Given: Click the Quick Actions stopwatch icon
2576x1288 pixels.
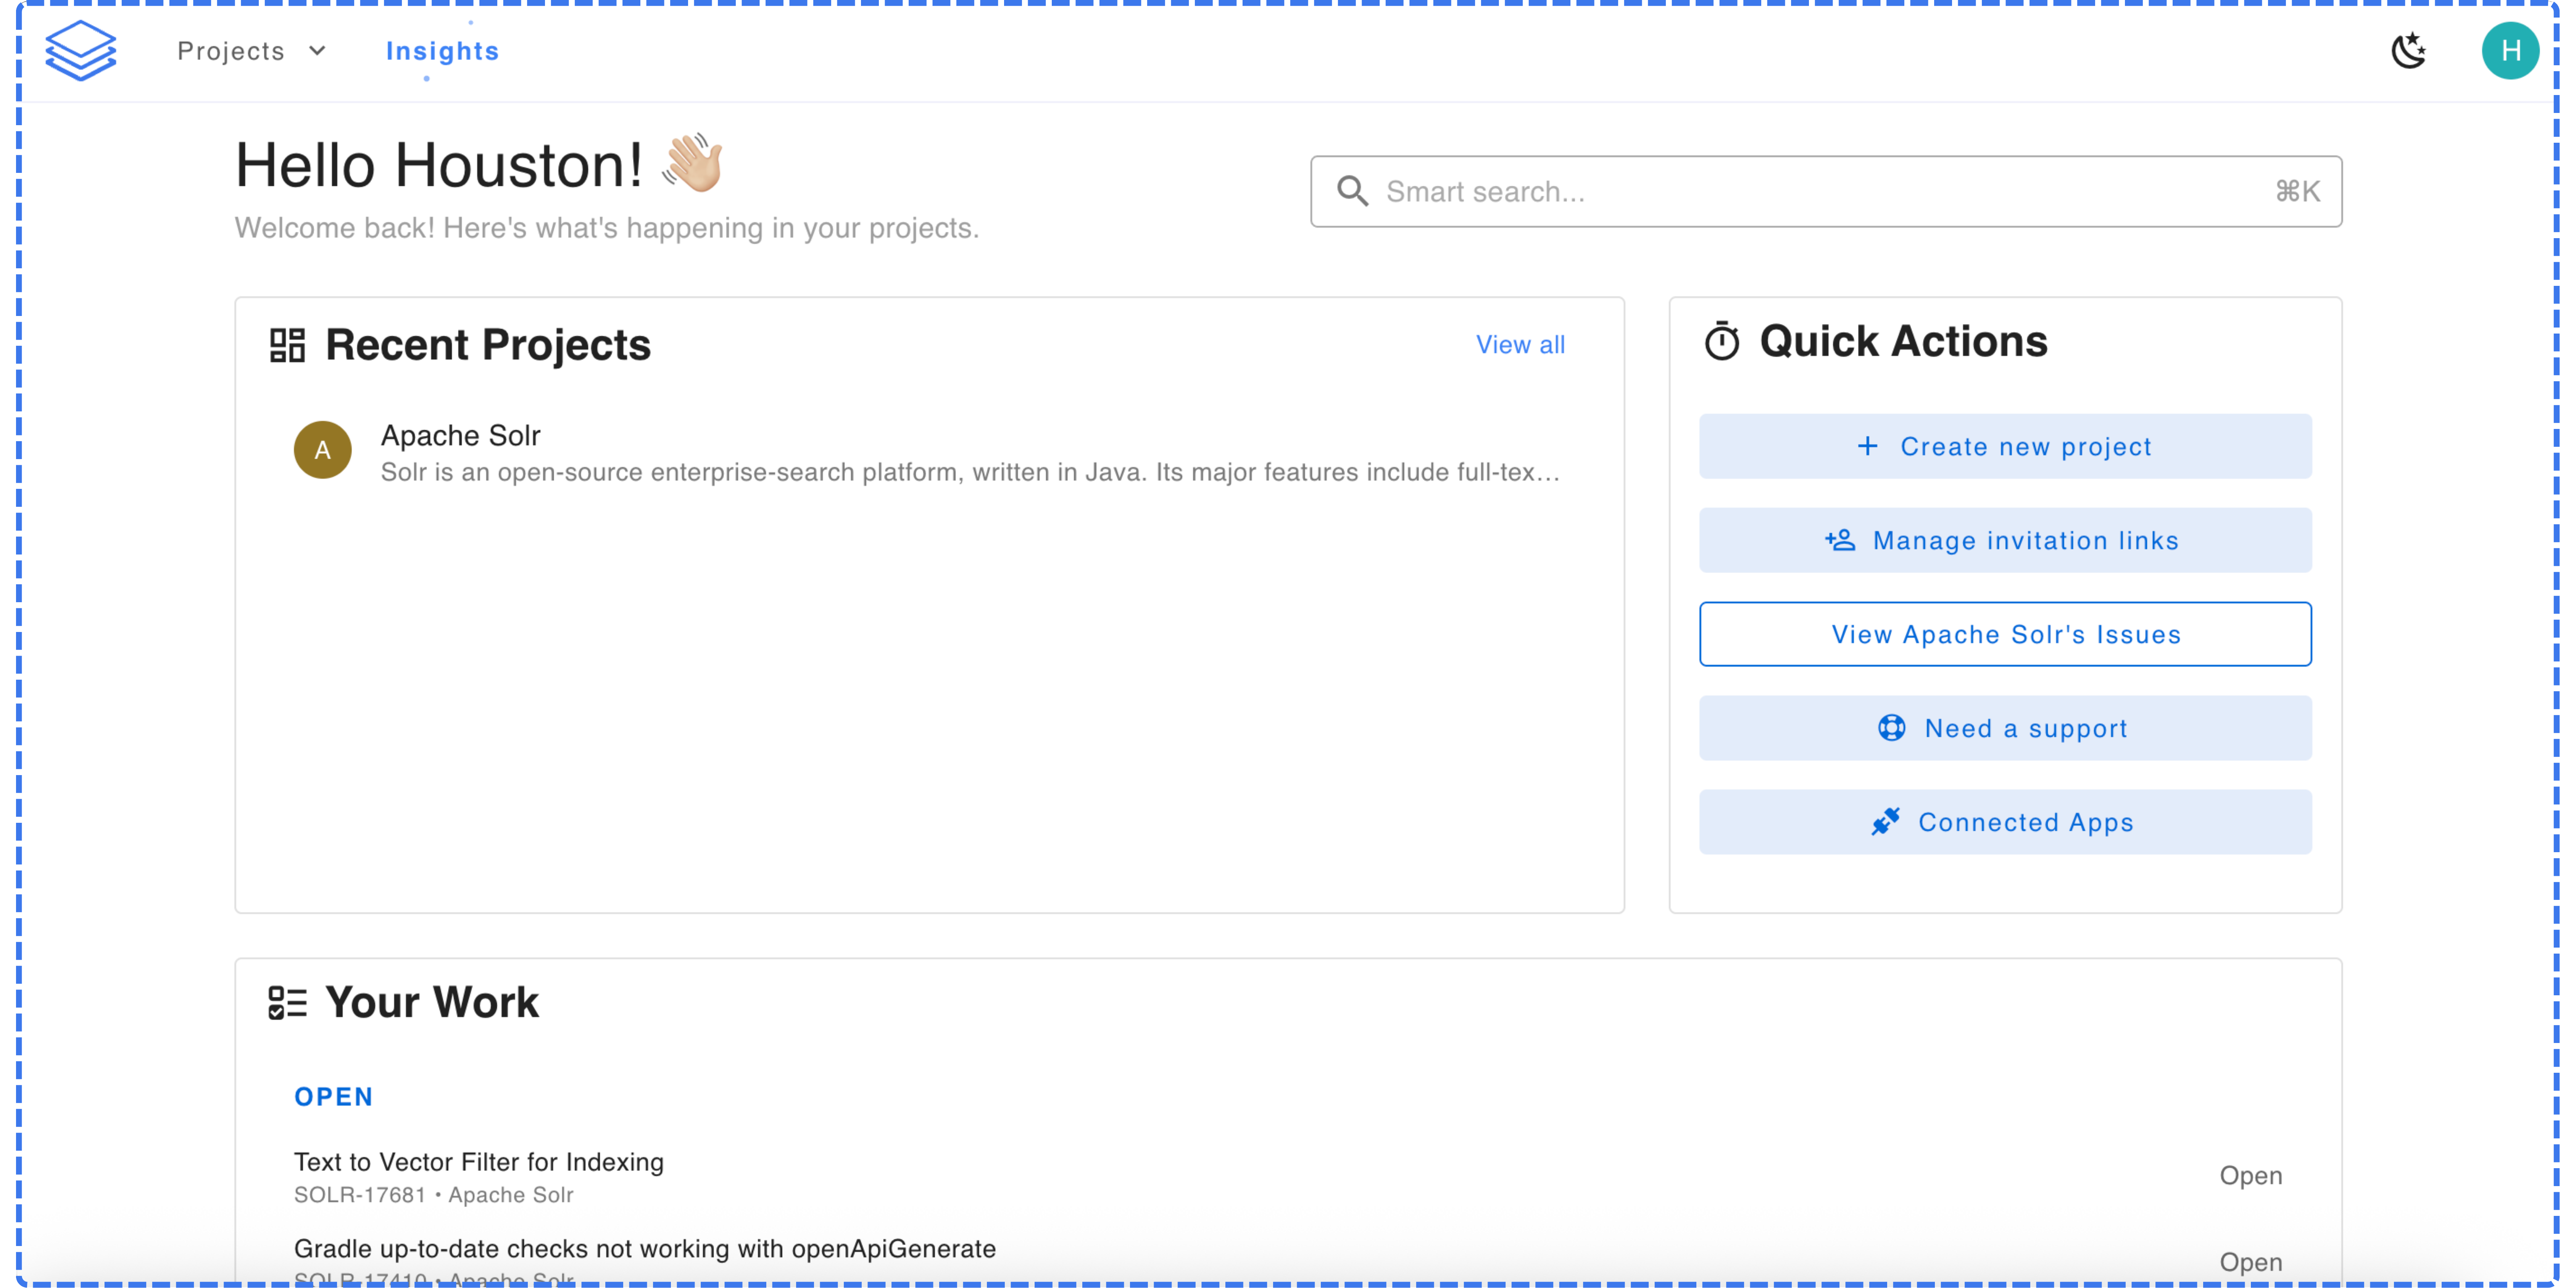Looking at the screenshot, I should [x=1722, y=341].
